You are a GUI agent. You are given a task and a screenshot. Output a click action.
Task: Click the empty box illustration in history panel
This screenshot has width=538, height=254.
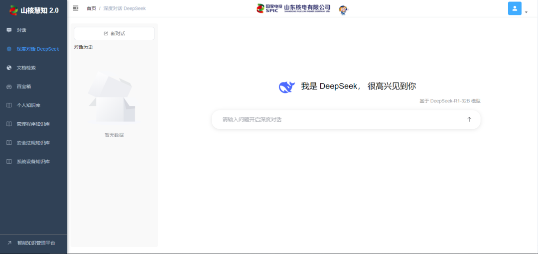pyautogui.click(x=111, y=97)
